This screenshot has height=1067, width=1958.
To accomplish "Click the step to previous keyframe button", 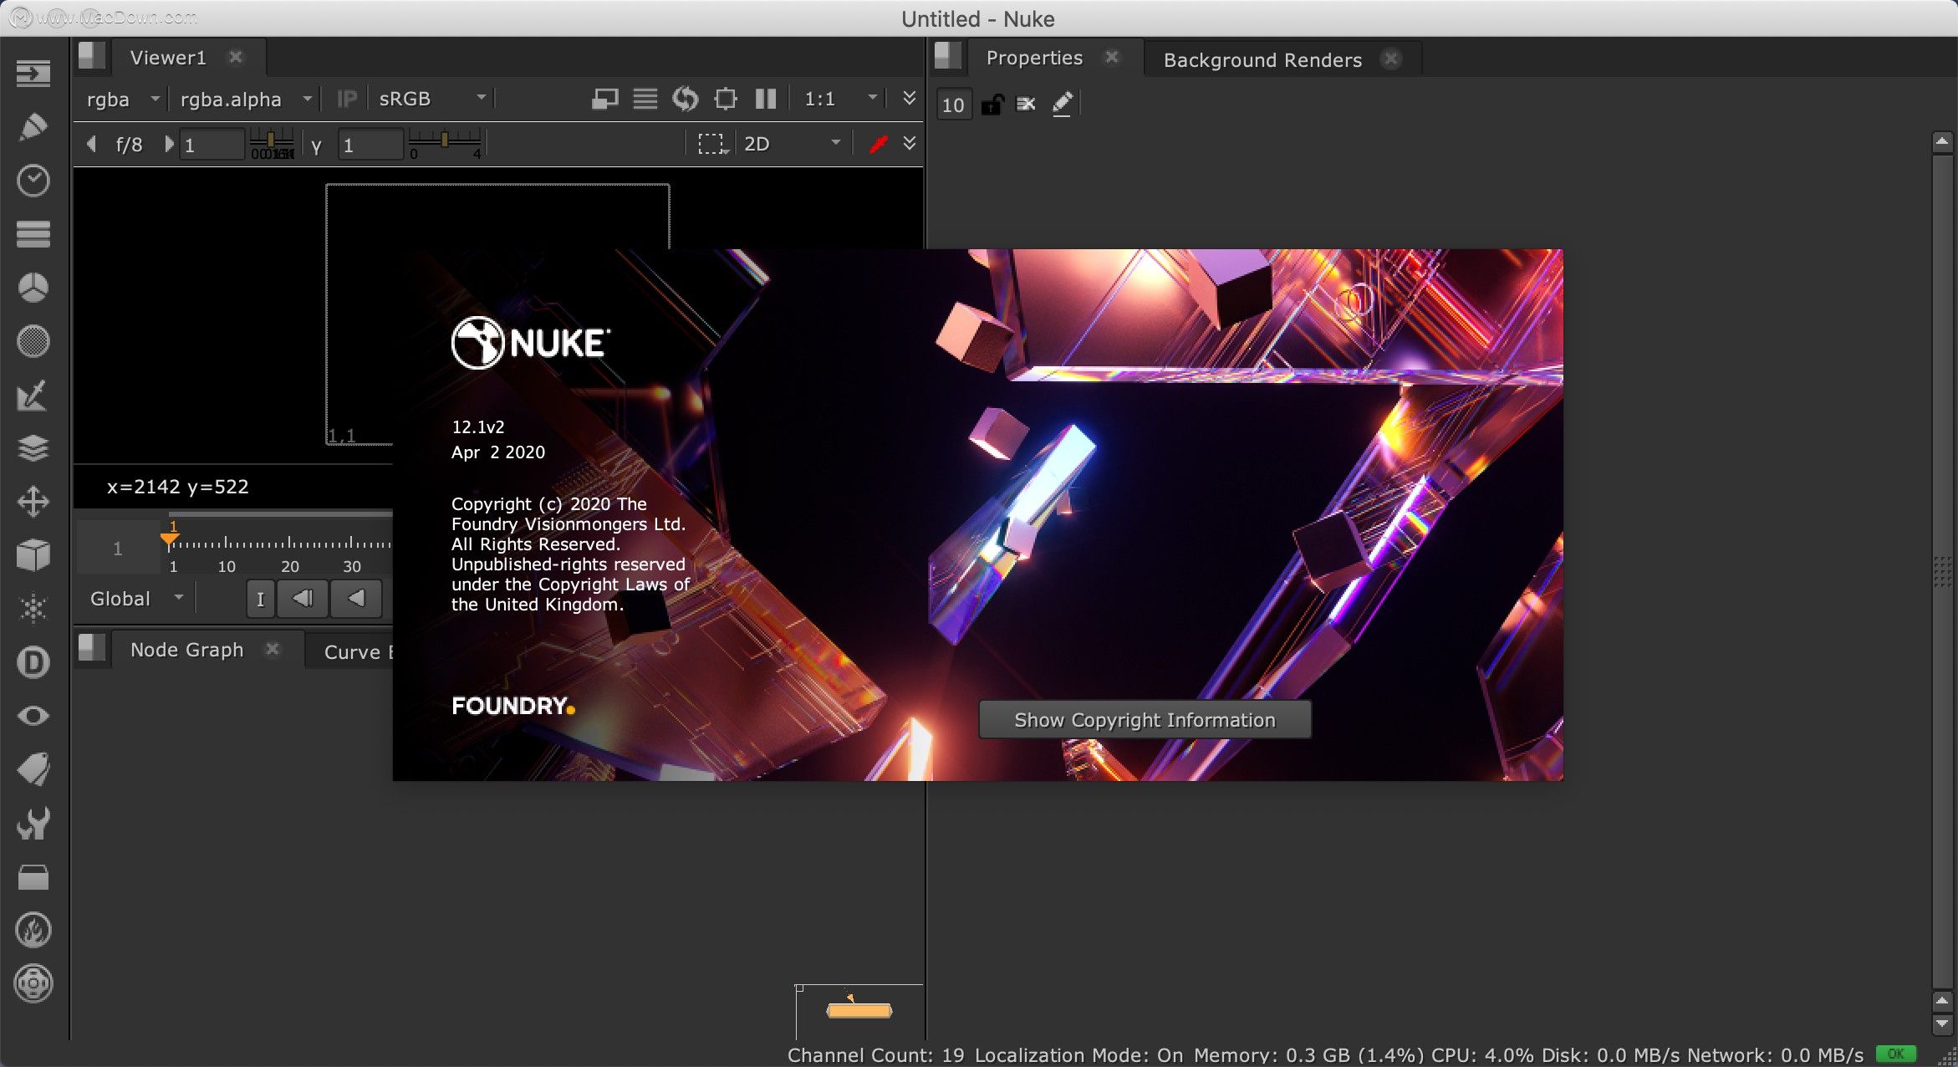I will (302, 599).
